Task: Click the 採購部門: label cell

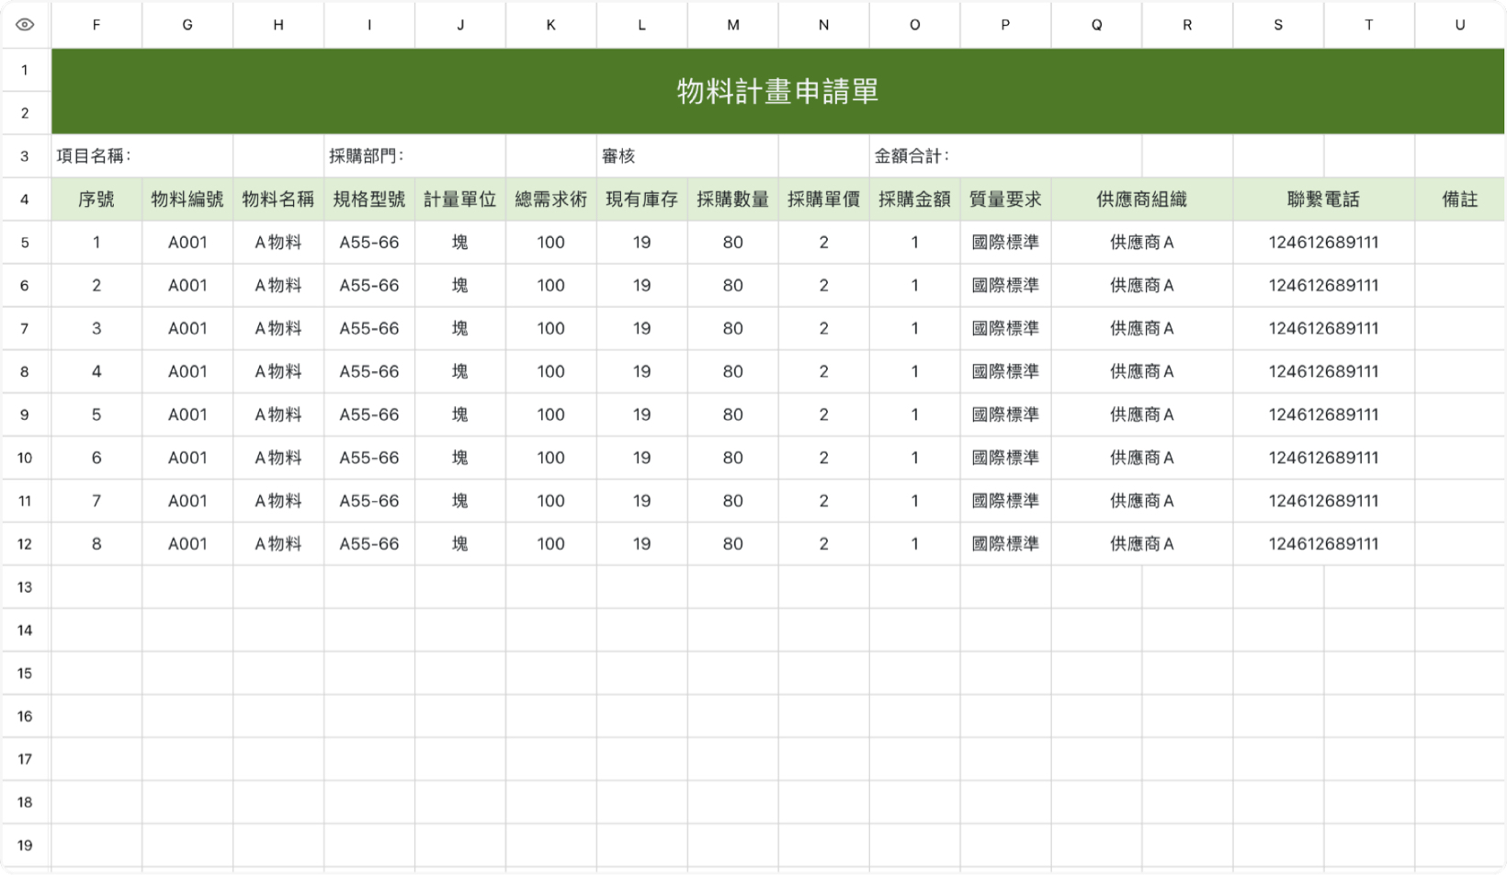Action: point(414,156)
